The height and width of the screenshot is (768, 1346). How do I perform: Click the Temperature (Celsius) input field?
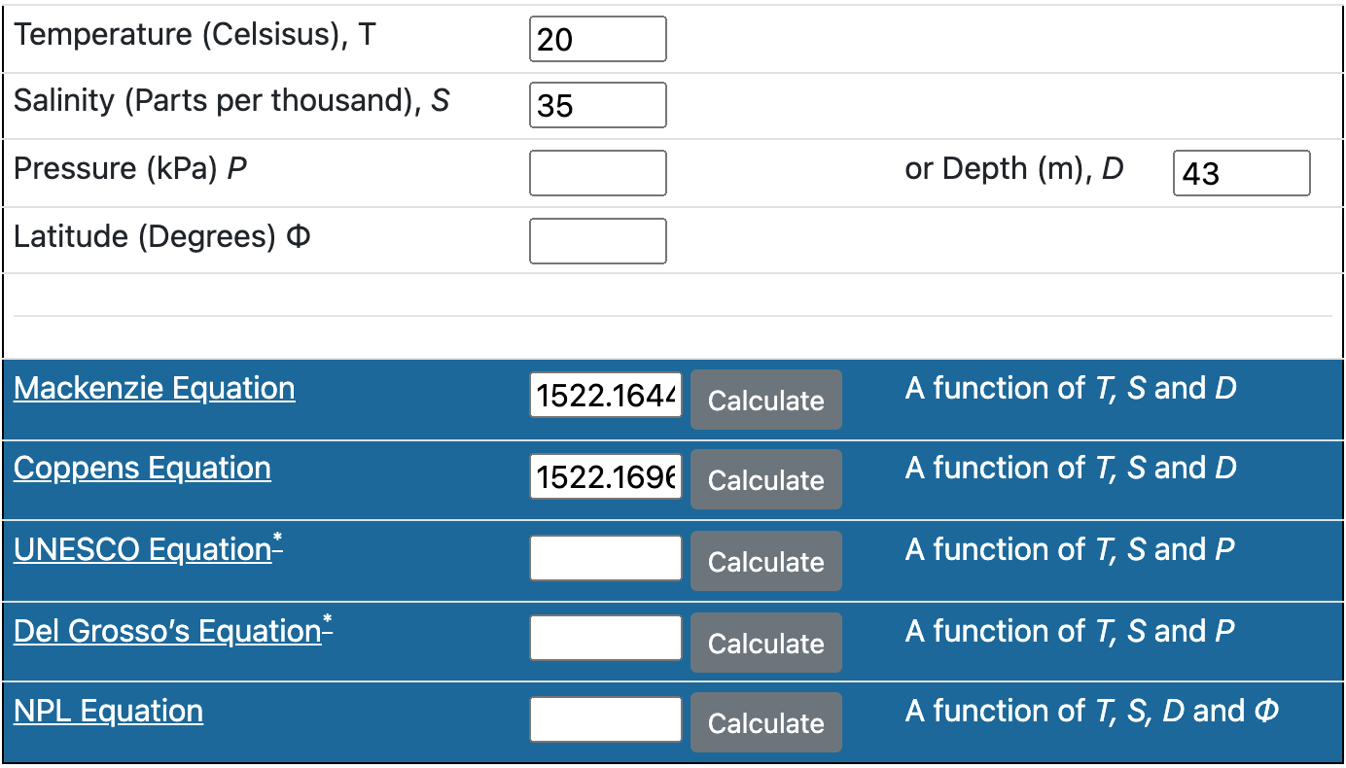point(598,39)
